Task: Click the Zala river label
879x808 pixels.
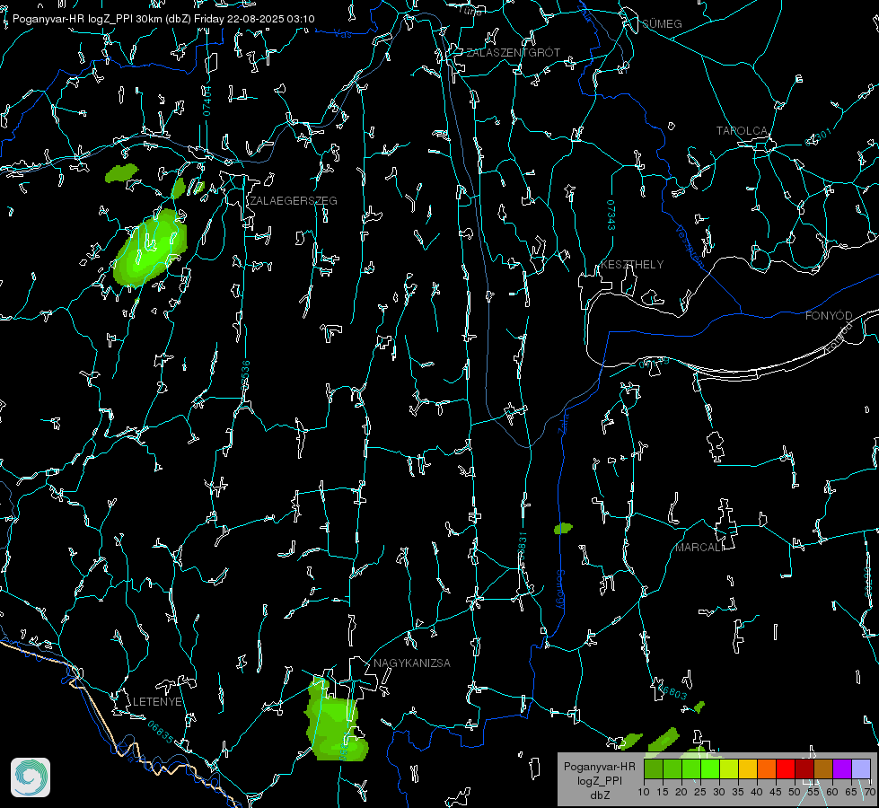Action: pos(563,422)
